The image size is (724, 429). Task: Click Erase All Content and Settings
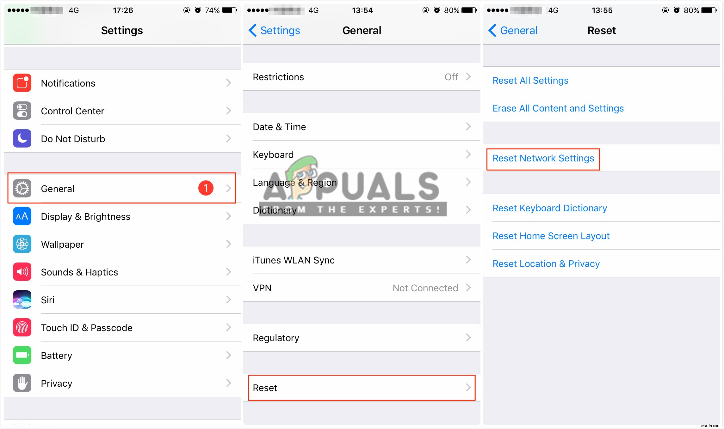click(558, 108)
